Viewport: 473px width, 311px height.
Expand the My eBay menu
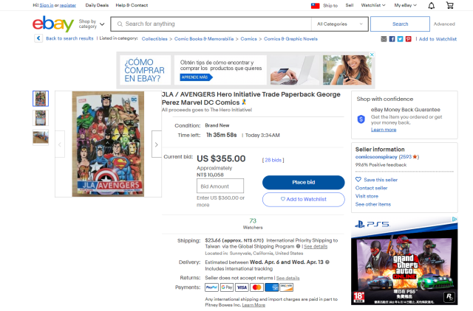click(405, 5)
